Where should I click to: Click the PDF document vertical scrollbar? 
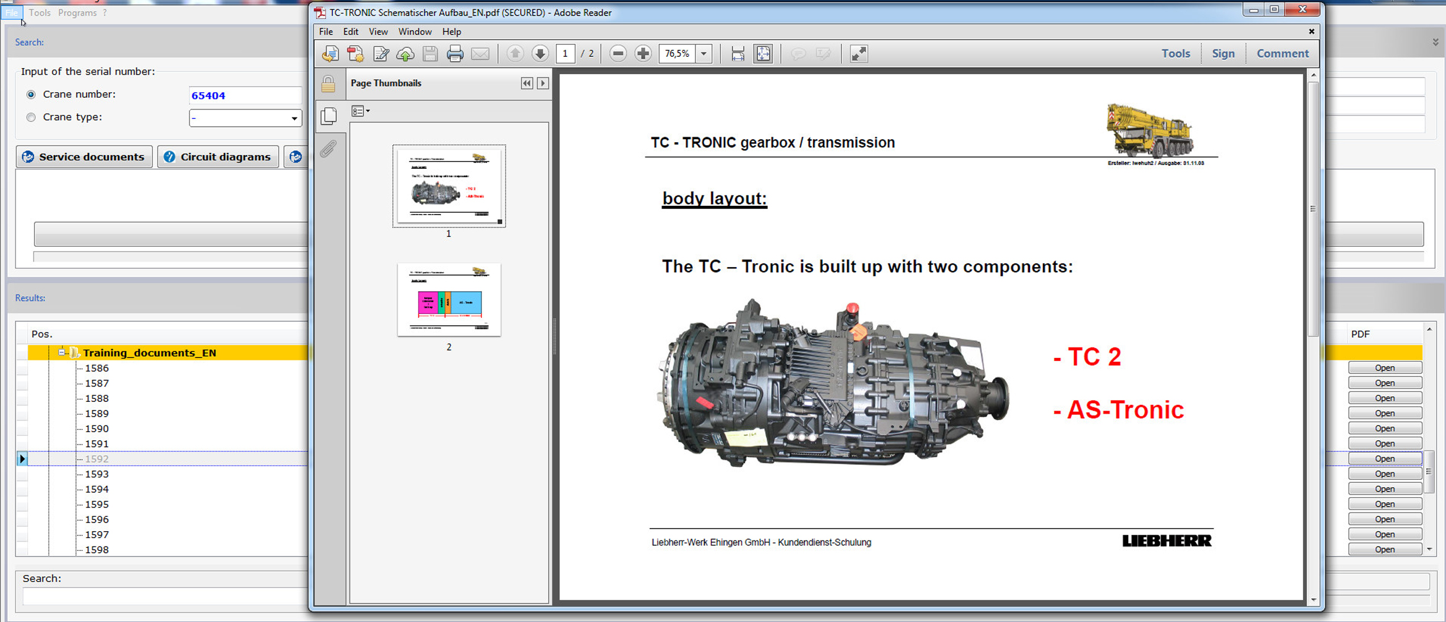point(1313,208)
